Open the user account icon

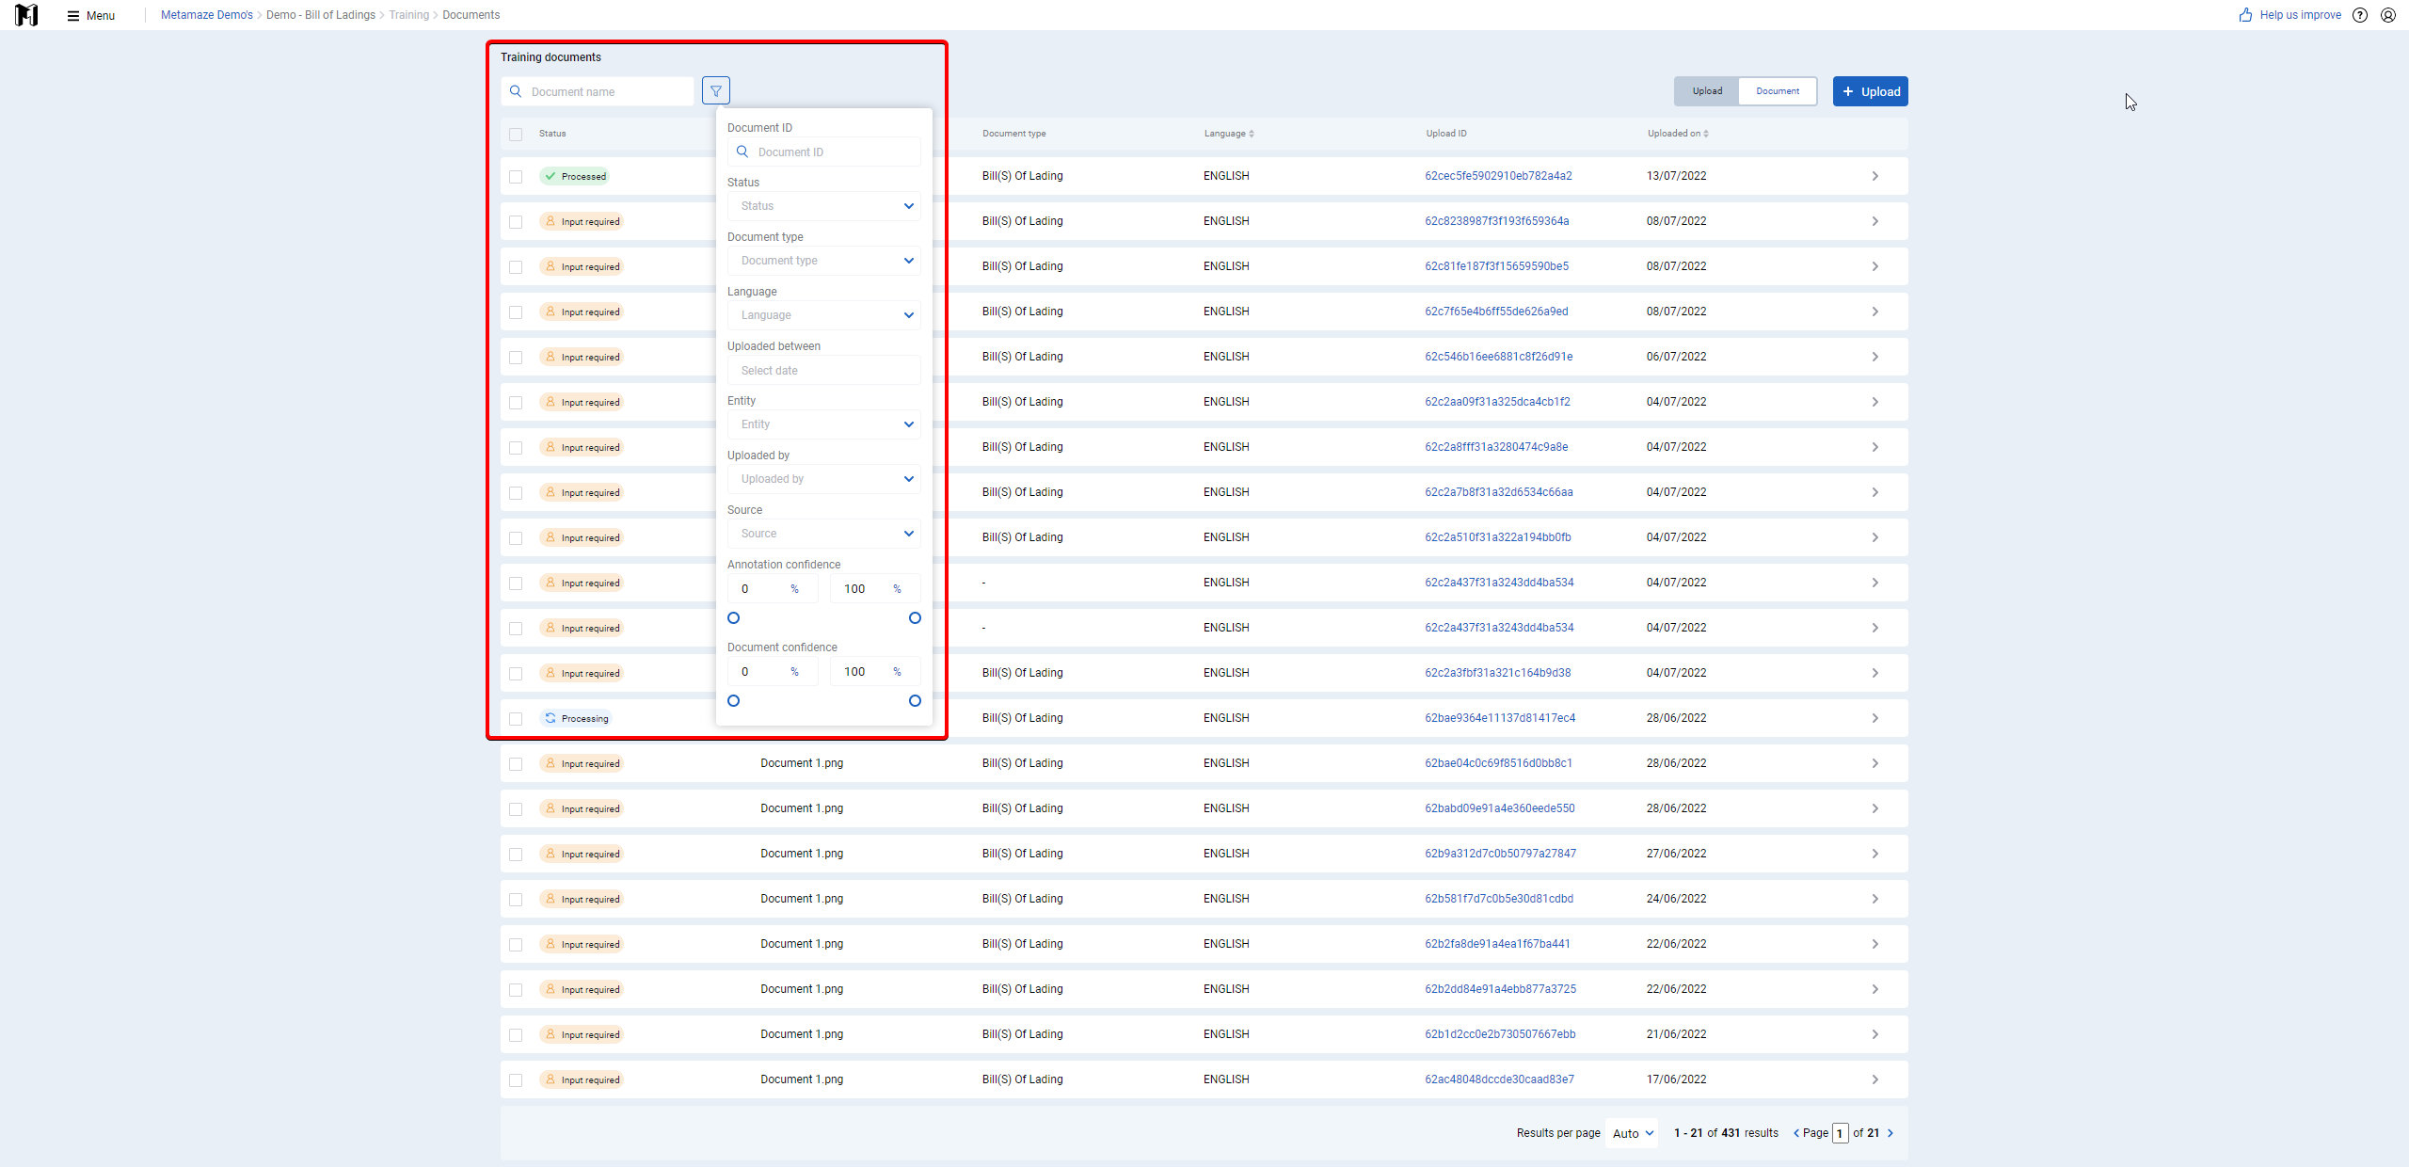coord(2388,15)
